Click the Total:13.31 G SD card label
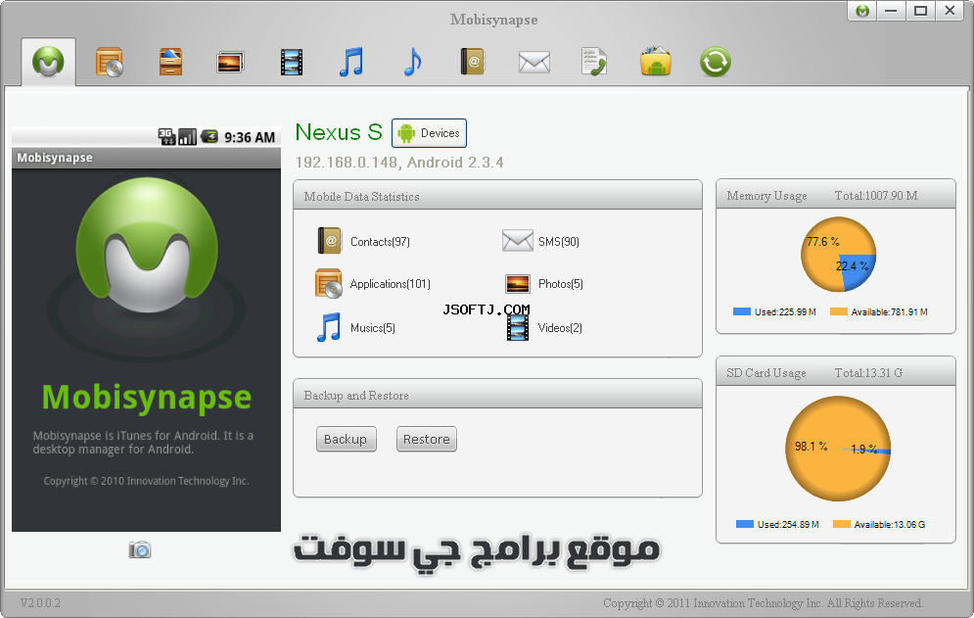 click(868, 372)
